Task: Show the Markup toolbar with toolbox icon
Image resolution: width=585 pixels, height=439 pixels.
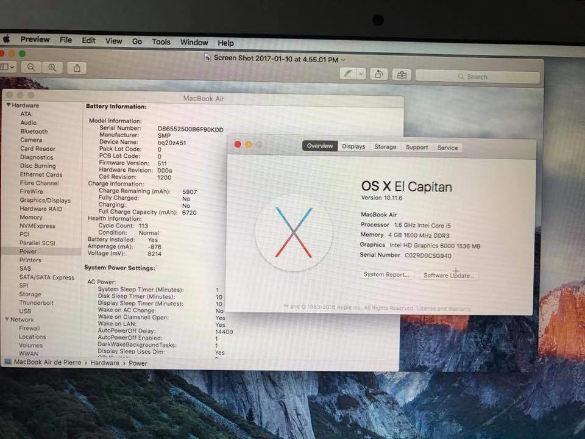Action: point(402,75)
